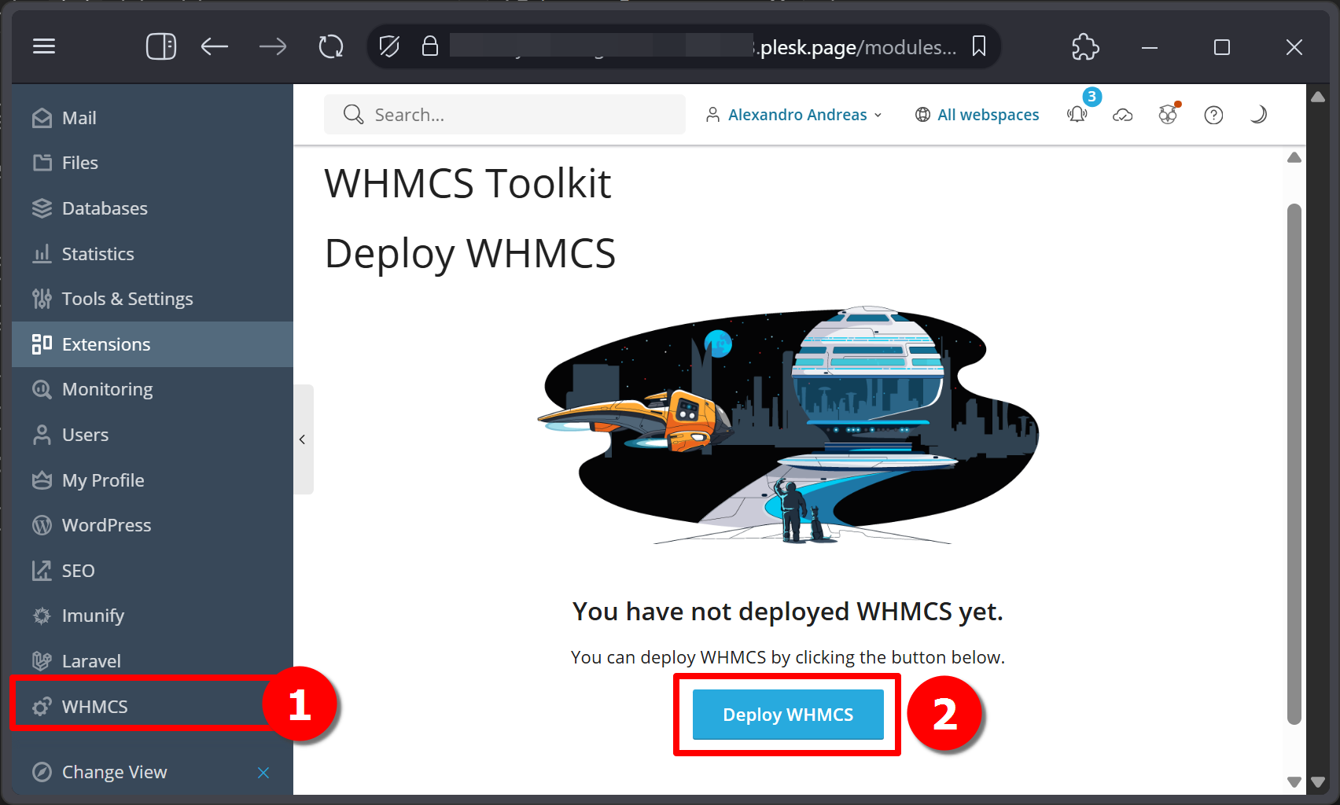Open the browser extensions puzzle icon
Image resolution: width=1340 pixels, height=805 pixels.
(x=1085, y=46)
